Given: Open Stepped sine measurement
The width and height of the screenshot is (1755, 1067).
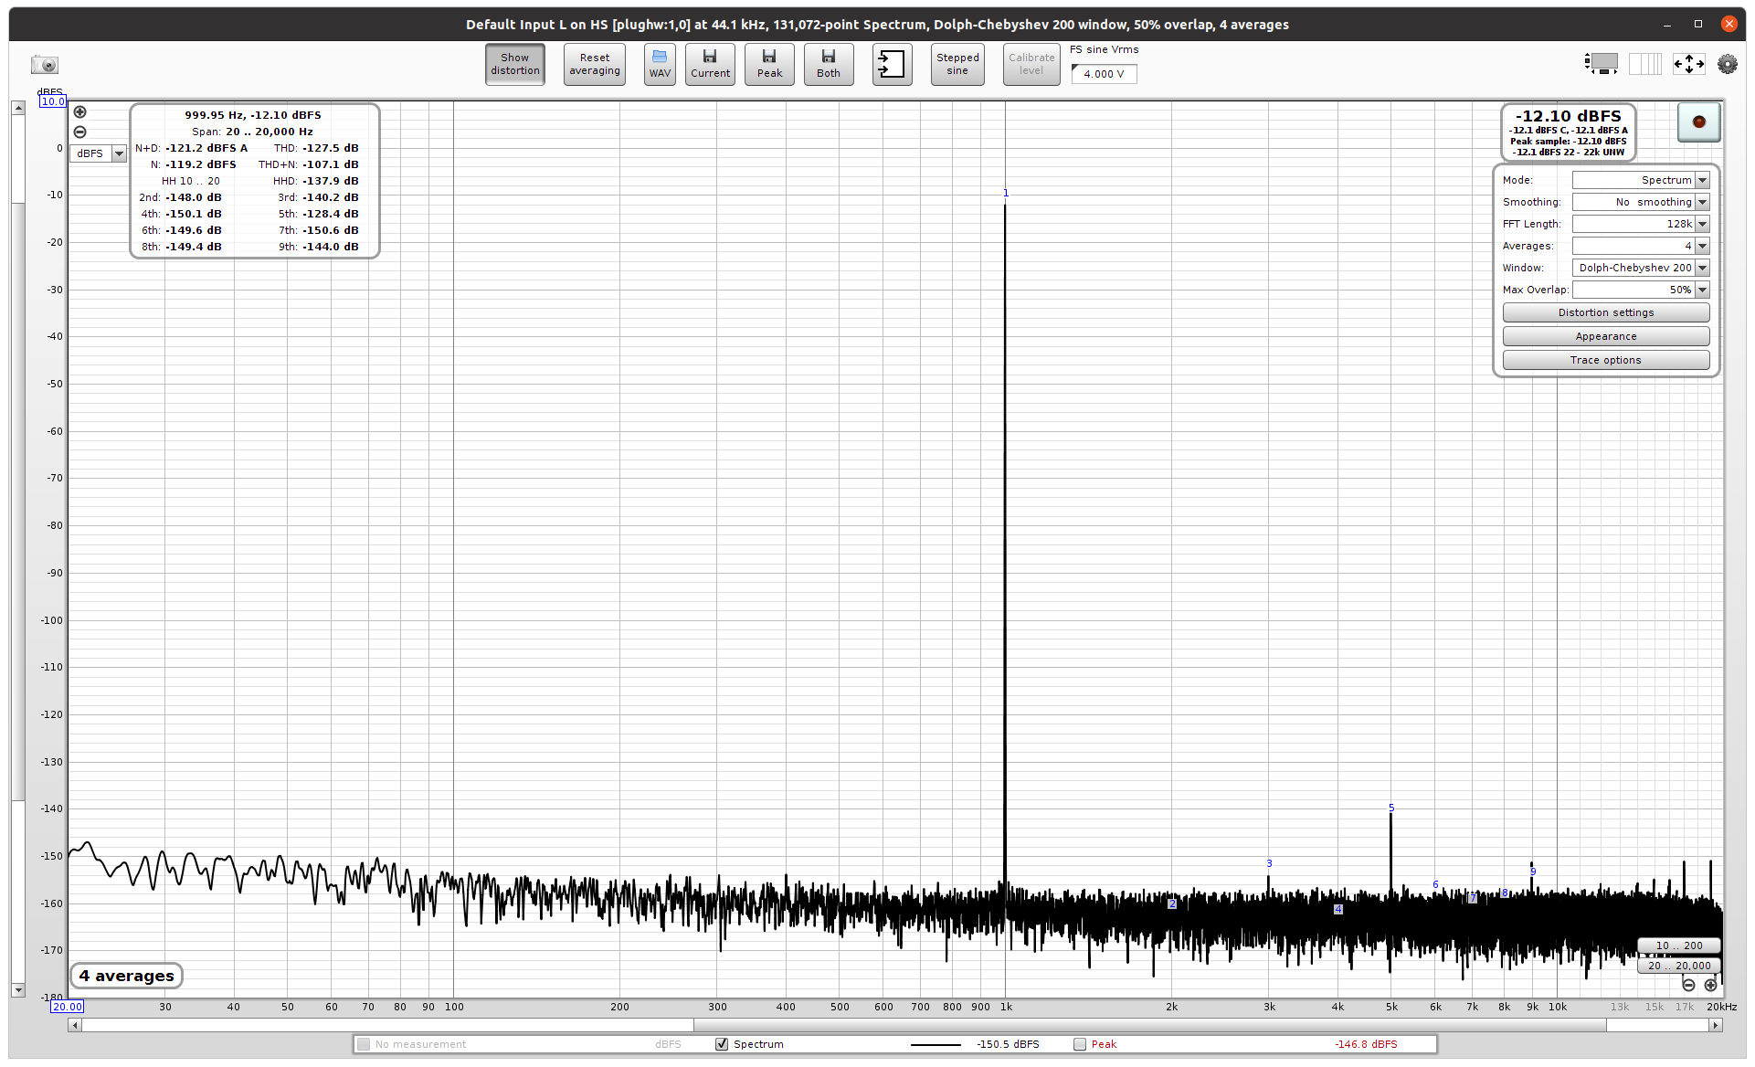Looking at the screenshot, I should click(957, 64).
